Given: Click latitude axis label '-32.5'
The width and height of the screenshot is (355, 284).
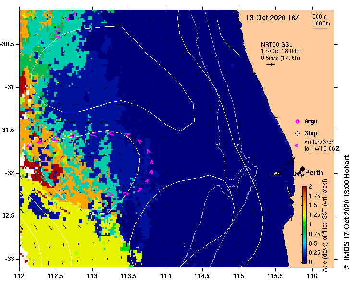Looking at the screenshot, I should 7,216.
